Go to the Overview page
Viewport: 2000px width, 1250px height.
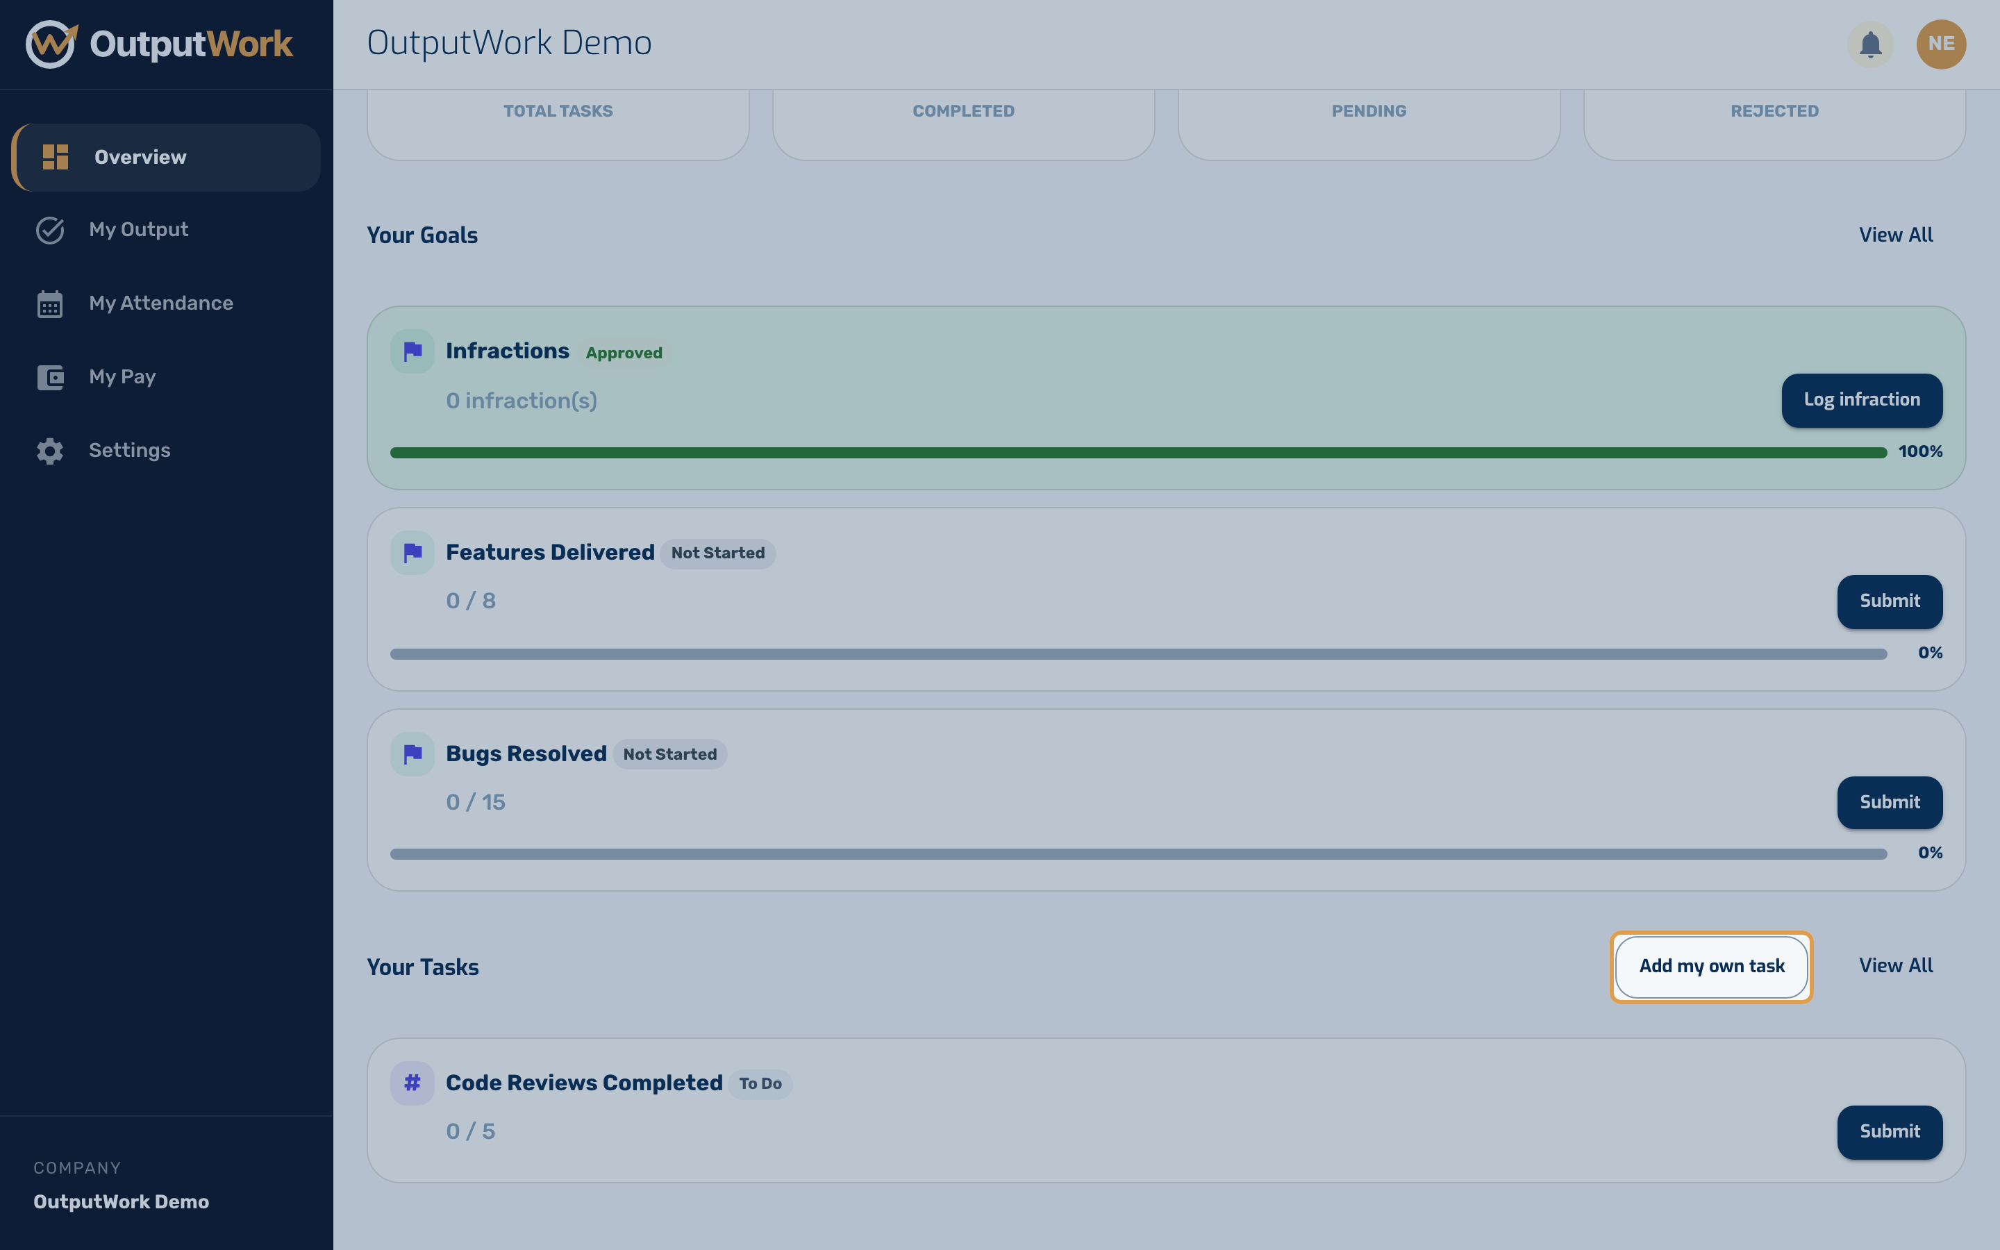[x=166, y=157]
